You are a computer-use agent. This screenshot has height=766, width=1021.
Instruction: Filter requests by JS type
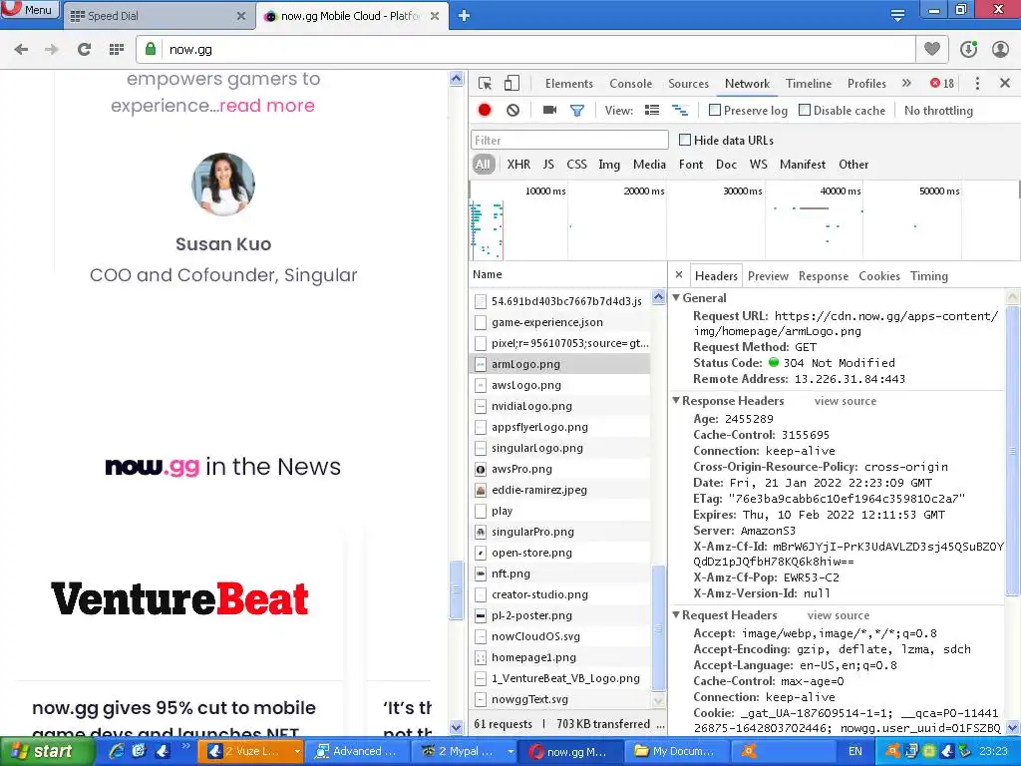point(548,165)
